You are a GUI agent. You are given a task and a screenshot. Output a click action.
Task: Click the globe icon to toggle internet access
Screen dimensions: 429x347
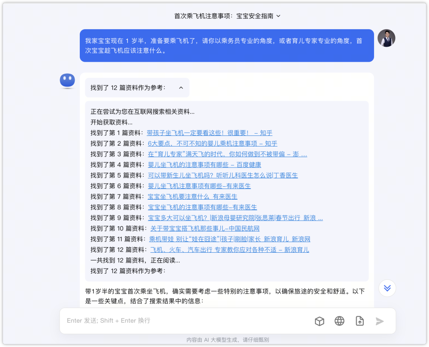point(339,321)
